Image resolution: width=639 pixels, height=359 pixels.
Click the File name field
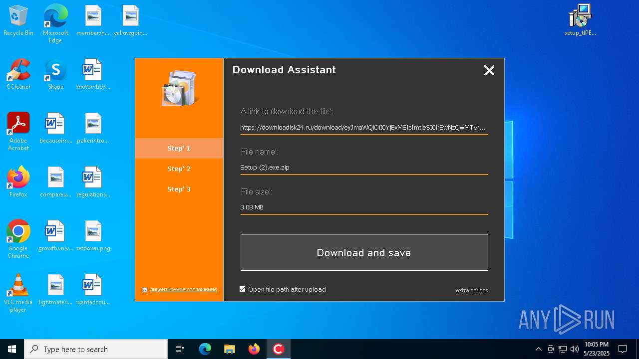(x=364, y=168)
